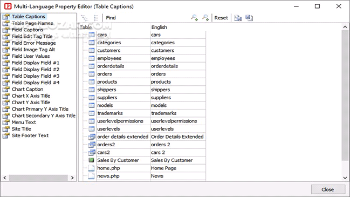Edit English caption cell 'cars 2'
The image size is (350, 197).
[178, 152]
